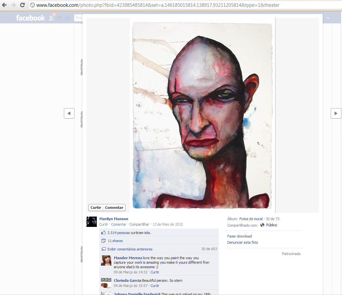Screen dimensions: 342x295
Task: Click the facebook logo
Action: [x=30, y=18]
